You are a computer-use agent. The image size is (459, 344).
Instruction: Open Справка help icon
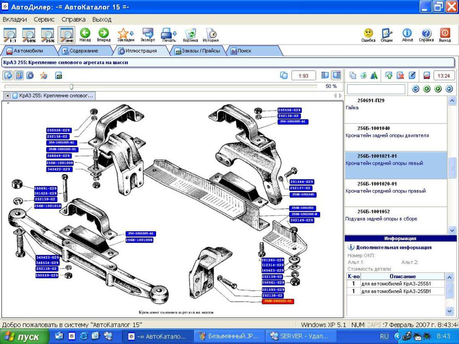coord(426,35)
